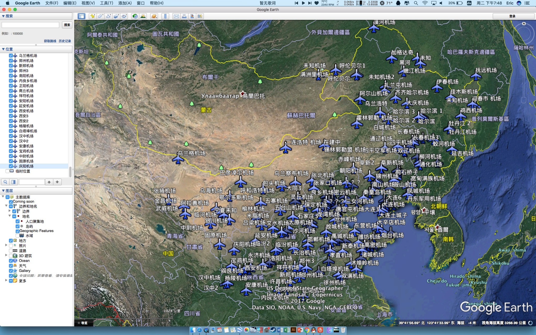Open the 添加(A) menu

tap(125, 3)
